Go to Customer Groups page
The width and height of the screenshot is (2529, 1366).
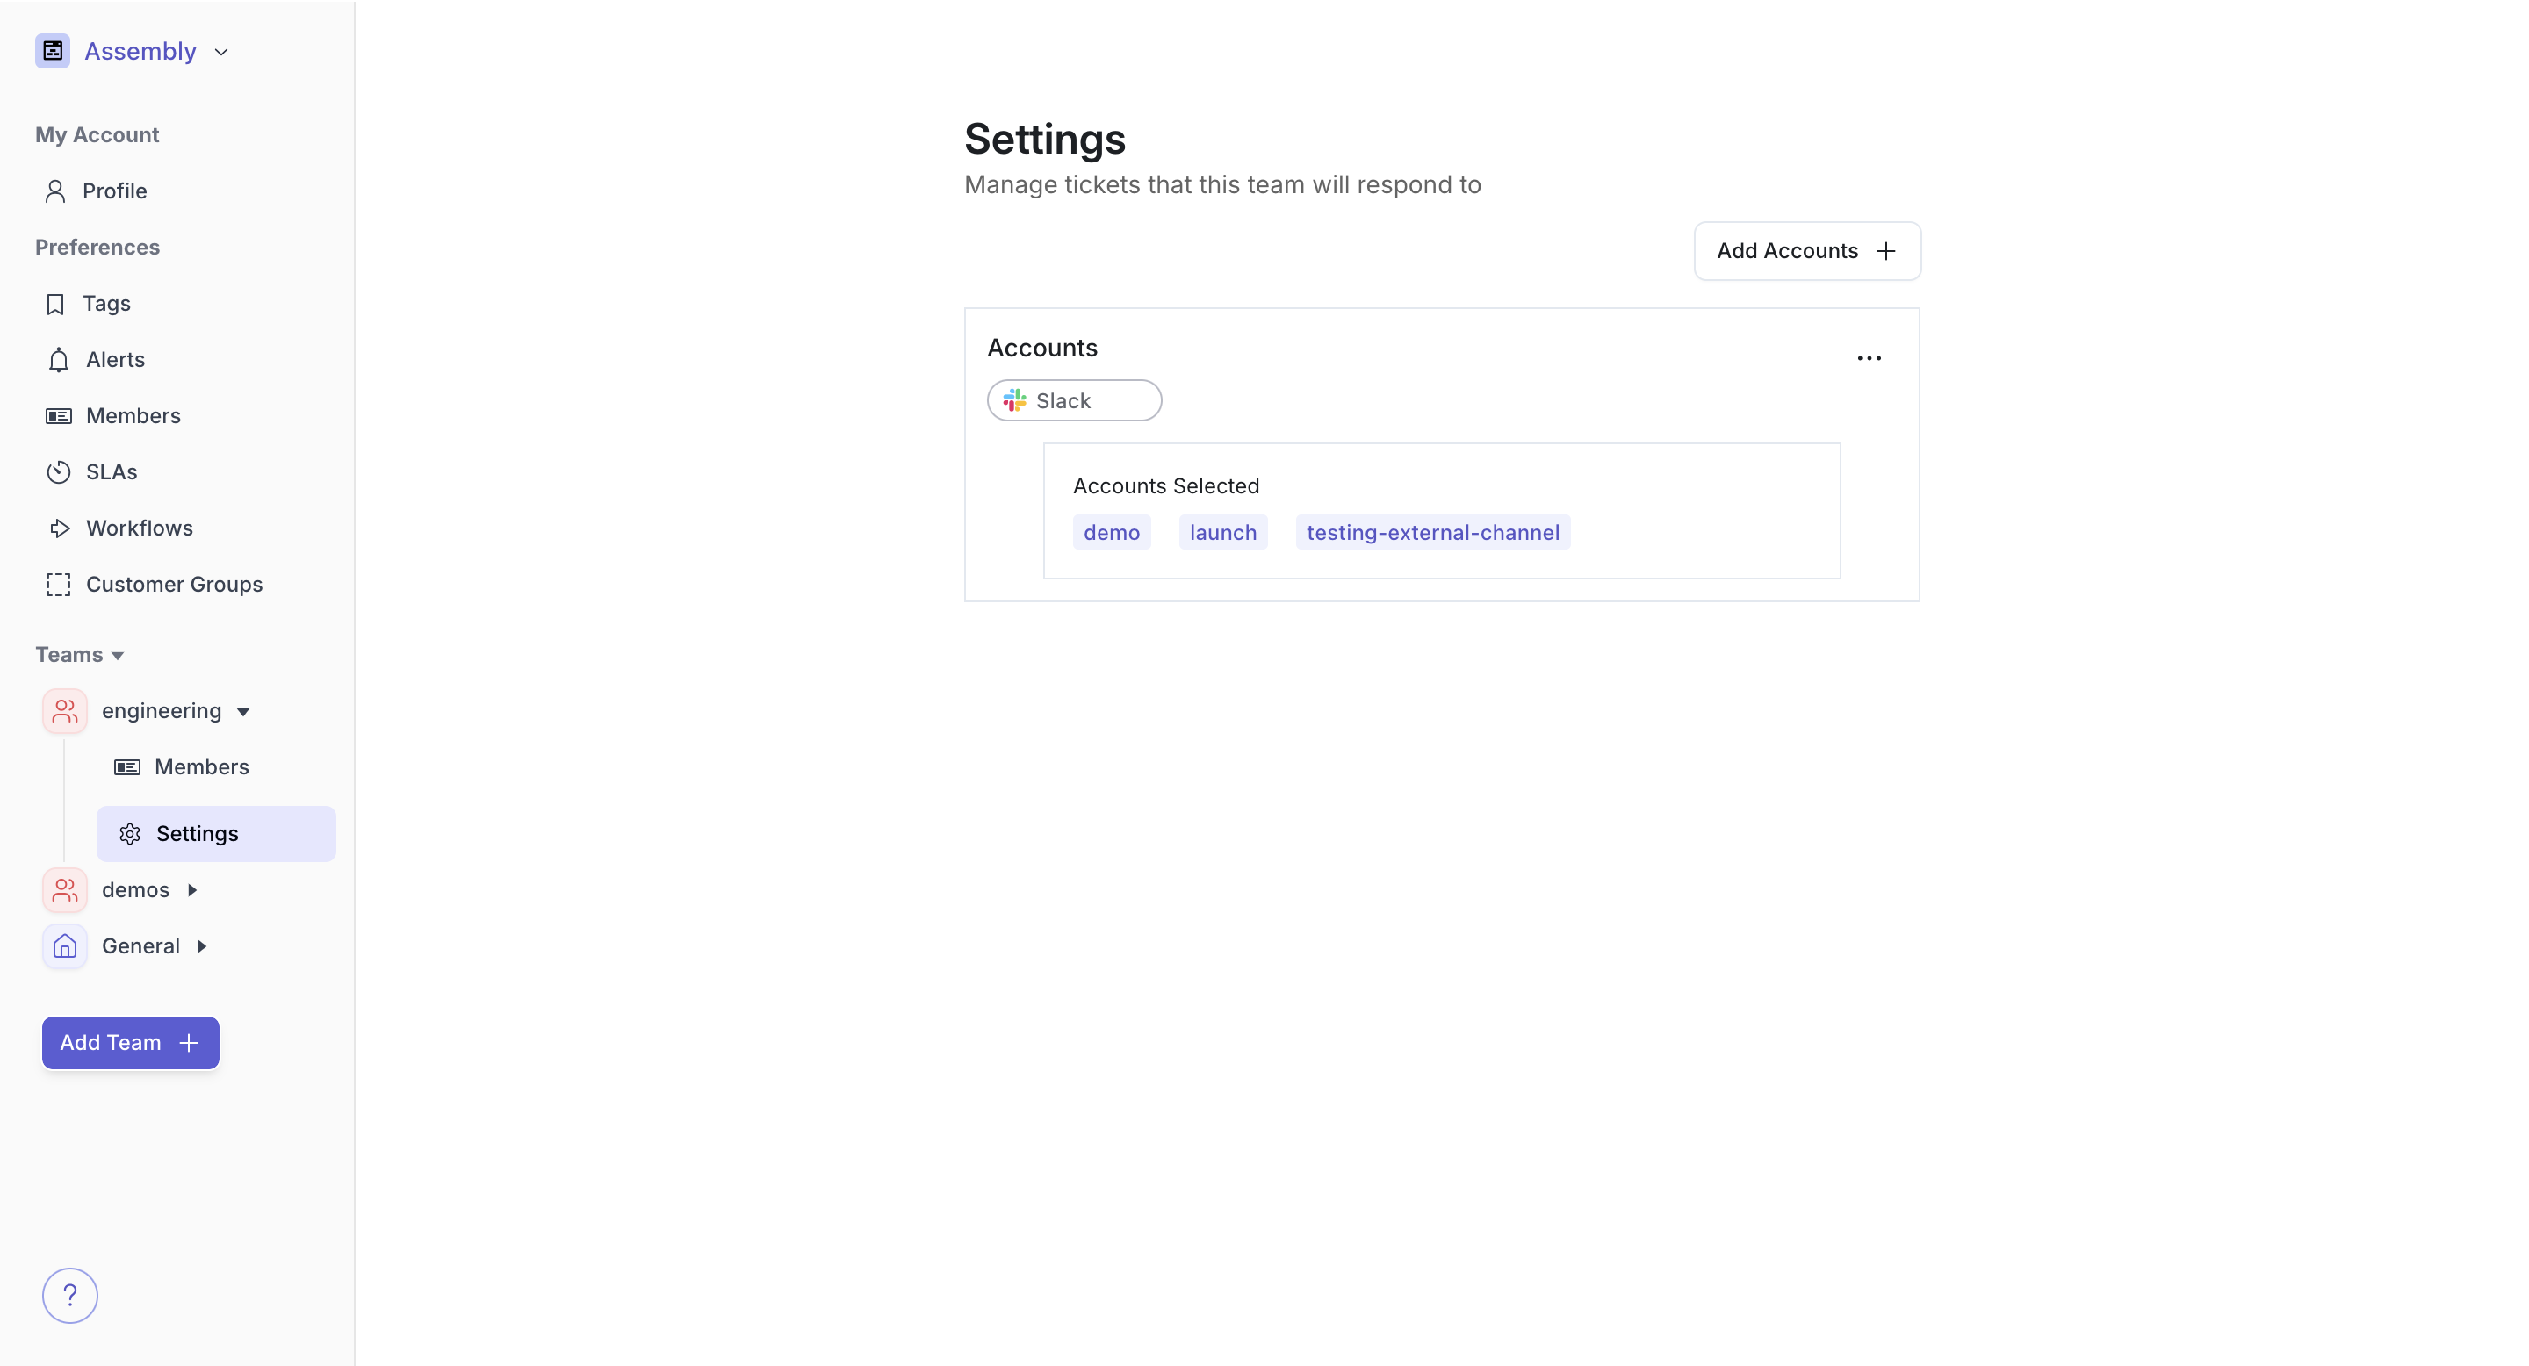[x=174, y=584]
